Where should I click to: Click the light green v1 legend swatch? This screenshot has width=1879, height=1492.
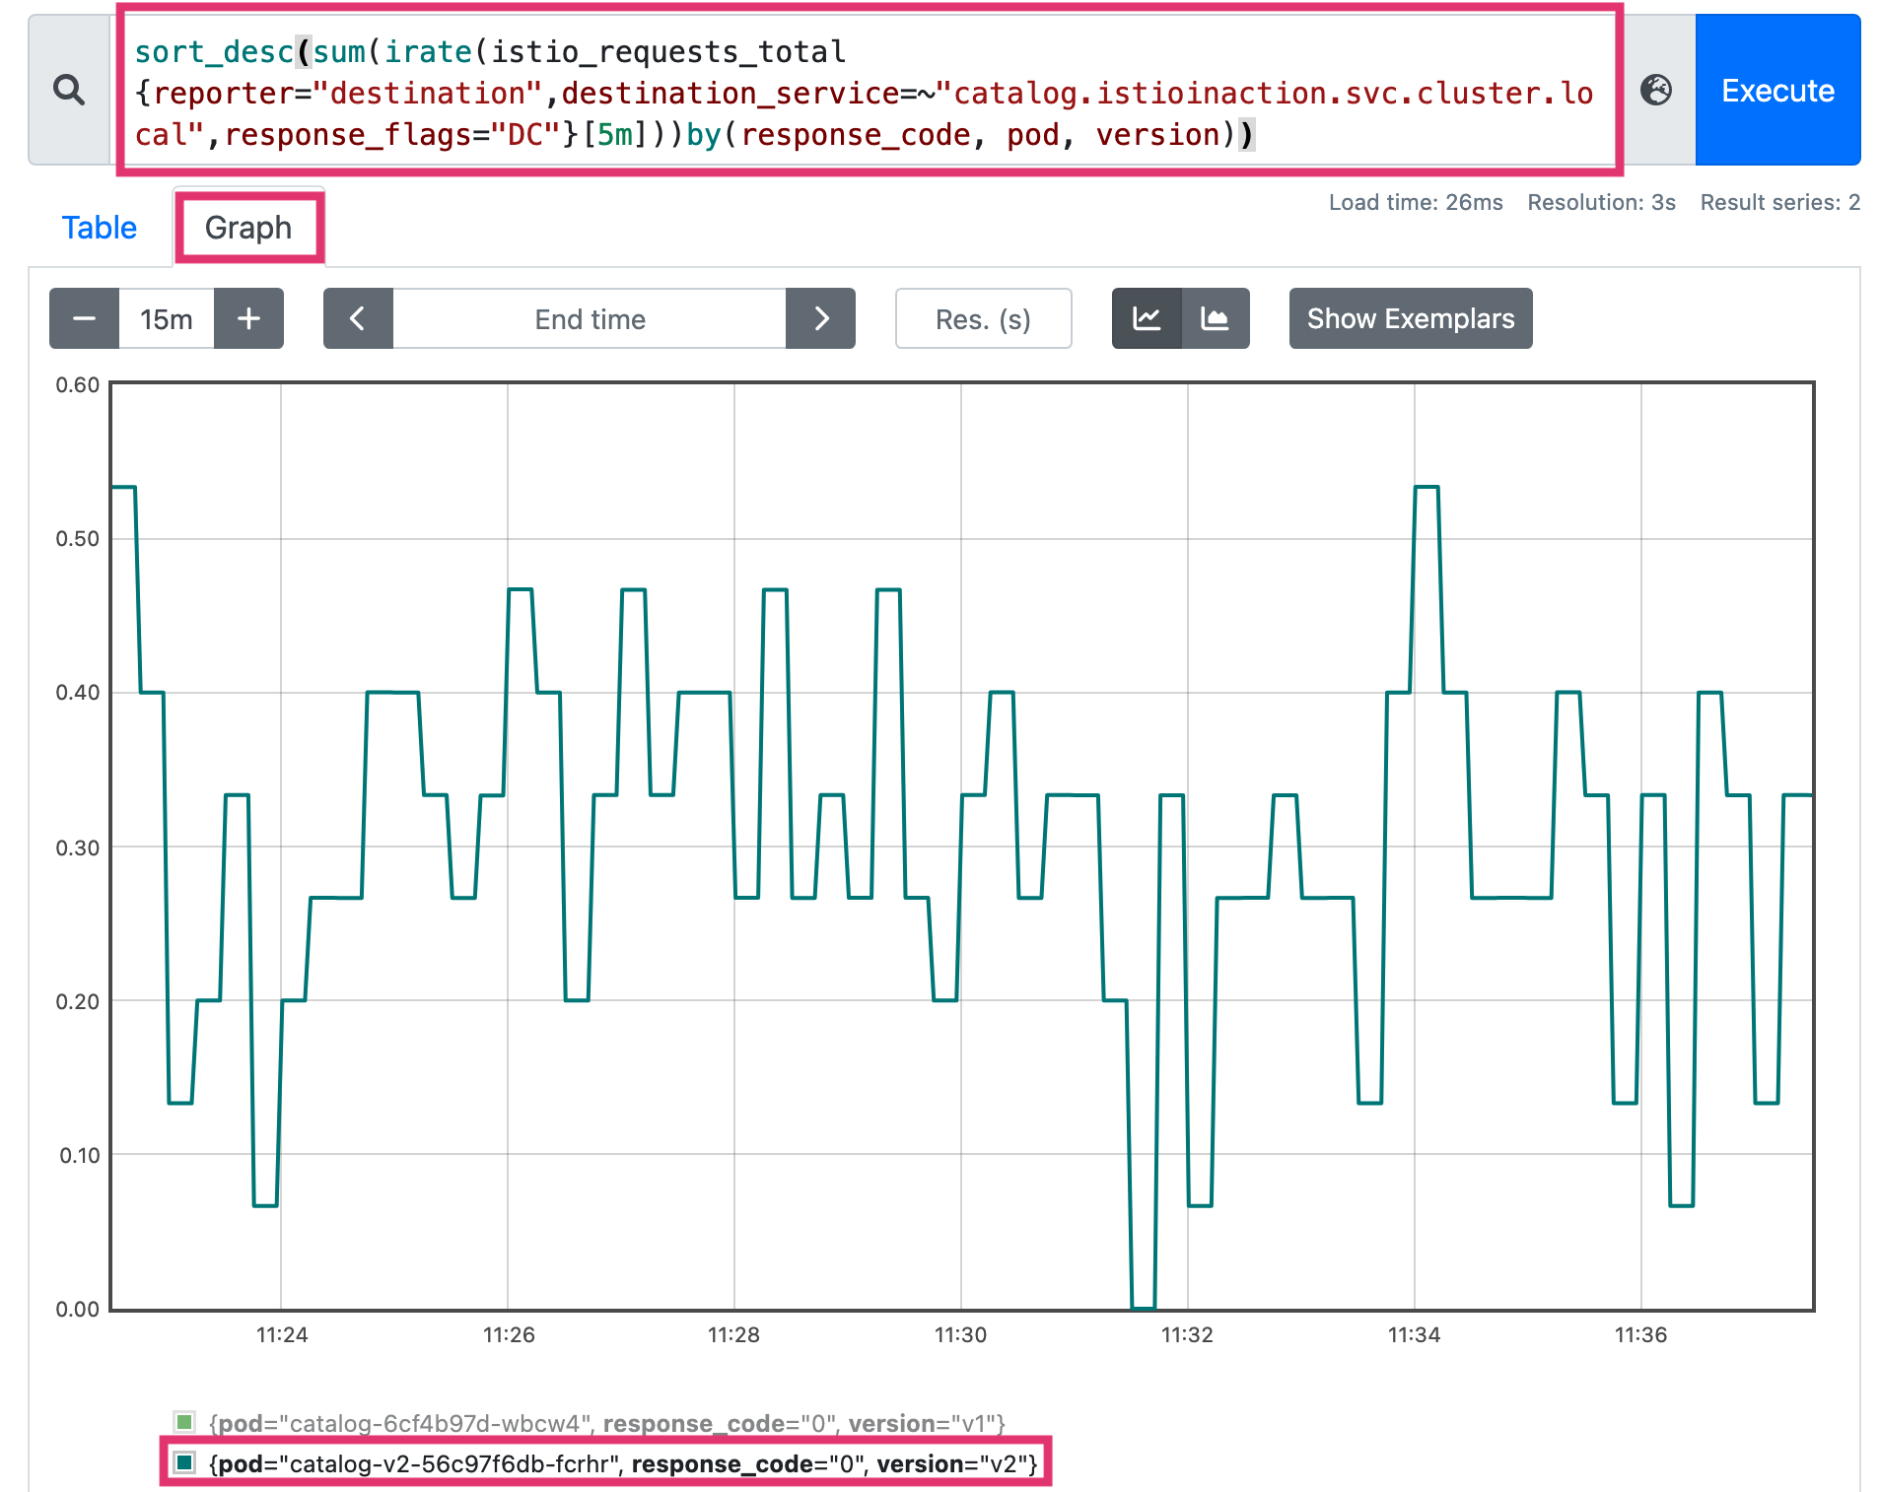pos(184,1422)
